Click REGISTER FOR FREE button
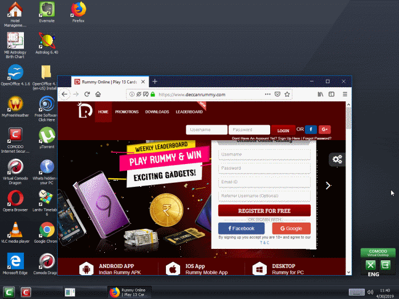 (x=264, y=211)
